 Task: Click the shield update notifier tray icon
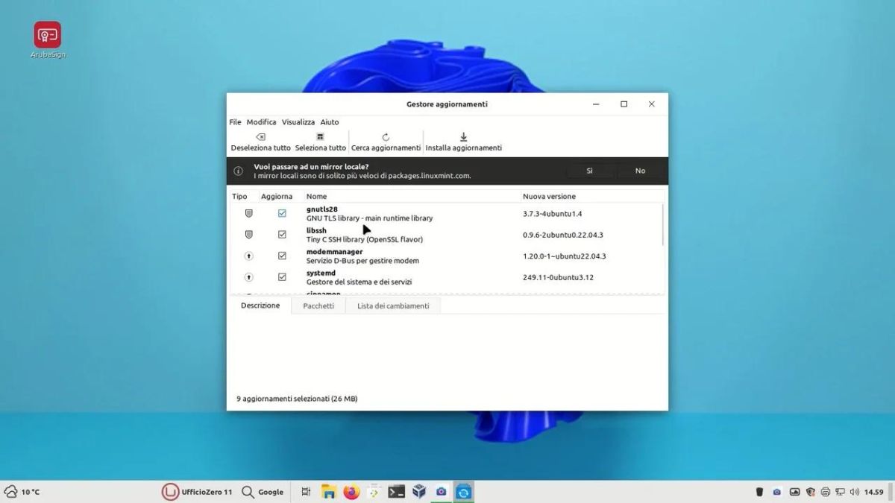coord(811,492)
